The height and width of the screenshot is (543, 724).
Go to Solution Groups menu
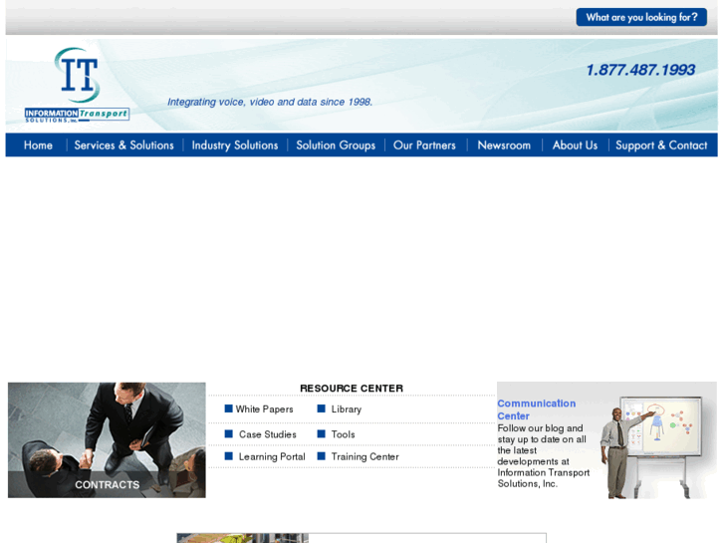click(x=336, y=145)
